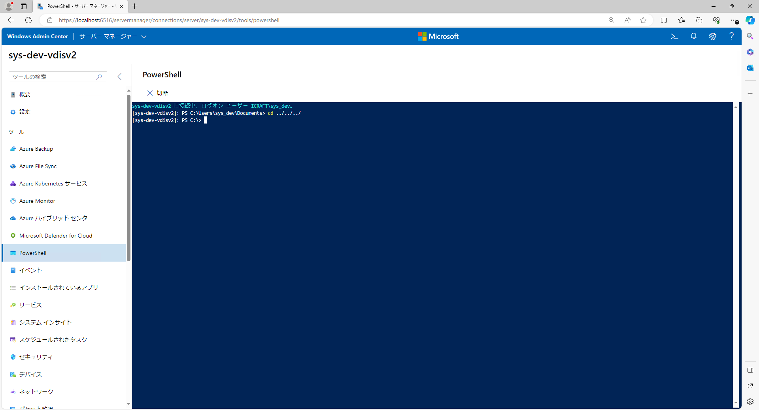Click the zoom magnifier in address bar

(611, 20)
